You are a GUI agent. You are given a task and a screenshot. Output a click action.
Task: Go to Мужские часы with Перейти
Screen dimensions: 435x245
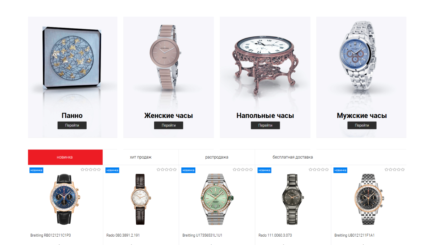click(x=362, y=125)
